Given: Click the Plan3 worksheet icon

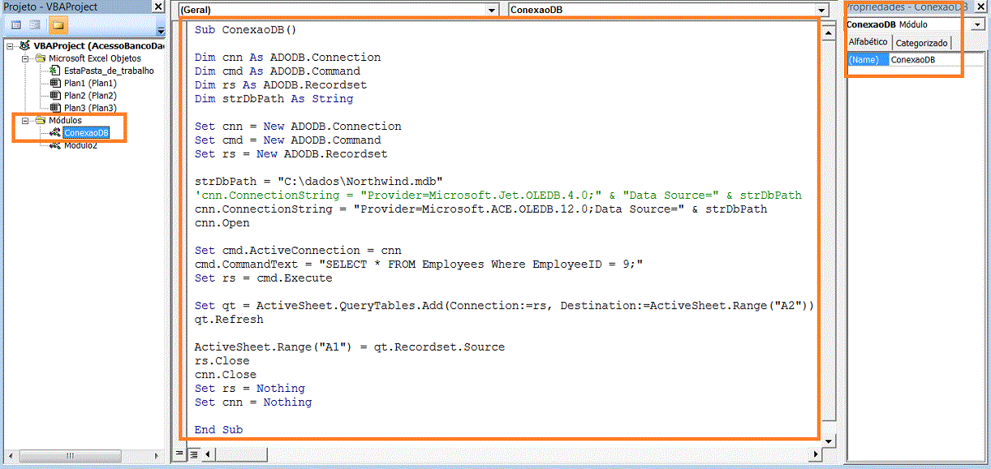Looking at the screenshot, I should pyautogui.click(x=54, y=107).
